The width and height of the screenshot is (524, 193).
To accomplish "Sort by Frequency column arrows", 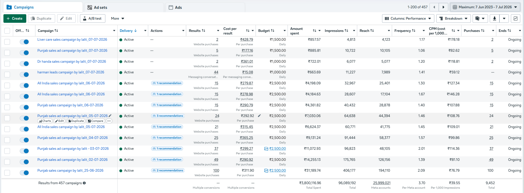I will [x=413, y=31].
